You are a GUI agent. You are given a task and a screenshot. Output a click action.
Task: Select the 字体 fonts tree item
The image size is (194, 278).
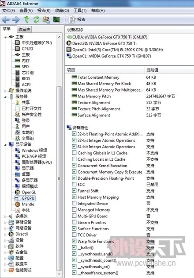(x=26, y=210)
